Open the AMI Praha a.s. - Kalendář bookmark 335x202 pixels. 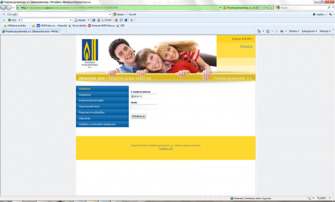(x=52, y=26)
